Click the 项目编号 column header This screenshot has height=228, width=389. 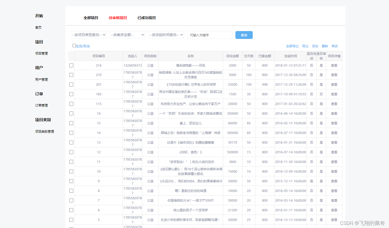pyautogui.click(x=99, y=56)
